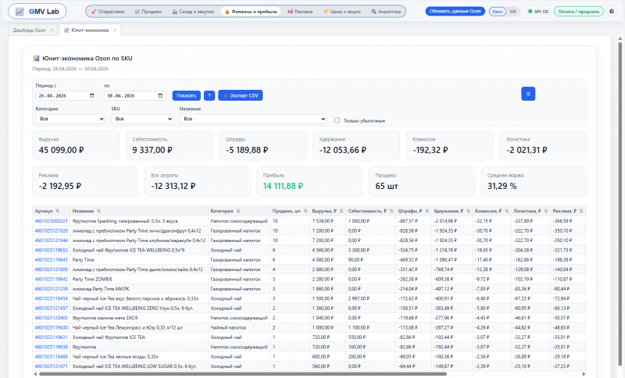Screen dimensions: 625x378
Task: Click the Экспорт CSV button
Action: click(x=241, y=95)
